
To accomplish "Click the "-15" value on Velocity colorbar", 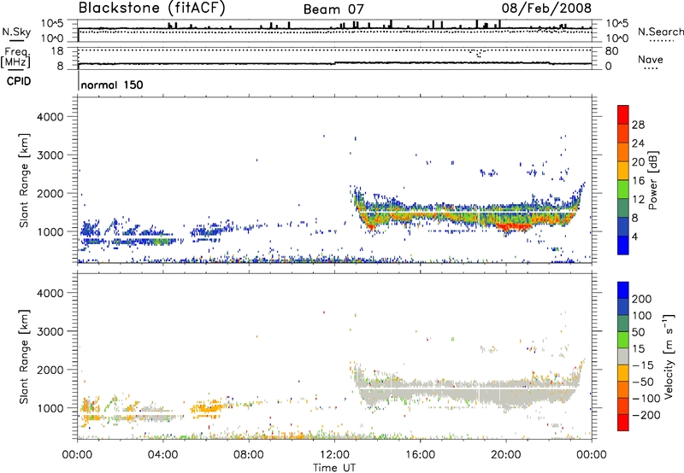I will click(x=643, y=365).
